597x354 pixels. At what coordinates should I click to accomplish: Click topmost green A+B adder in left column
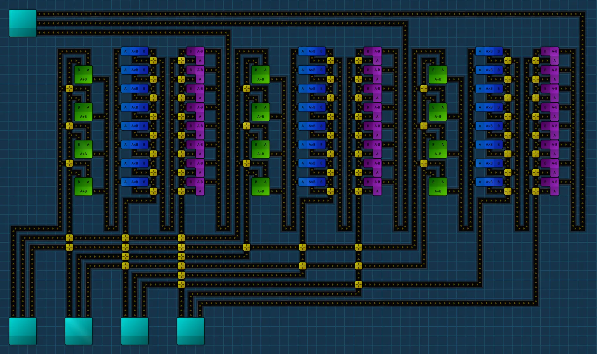click(83, 74)
